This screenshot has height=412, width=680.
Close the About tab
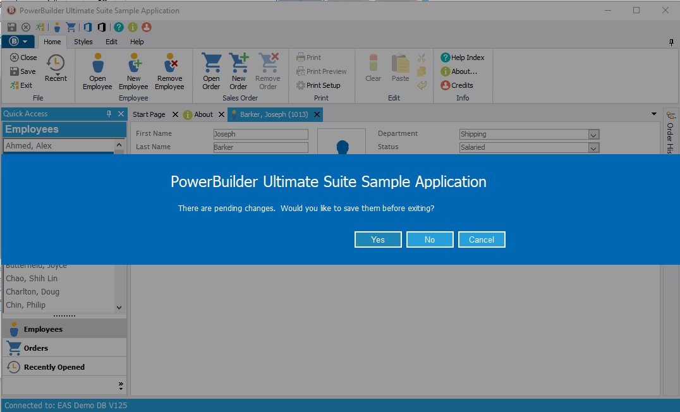221,114
